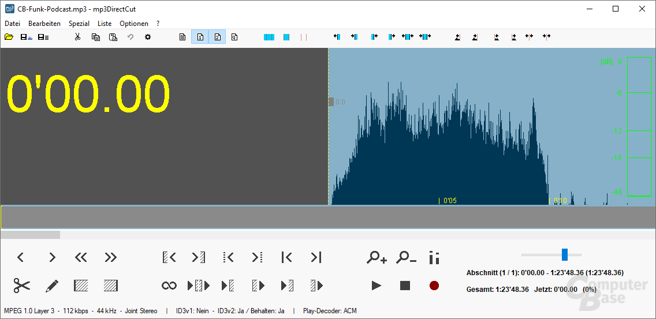Click the save-project disk icon with list lines
Image resolution: width=656 pixels, height=319 pixels.
pyautogui.click(x=43, y=37)
